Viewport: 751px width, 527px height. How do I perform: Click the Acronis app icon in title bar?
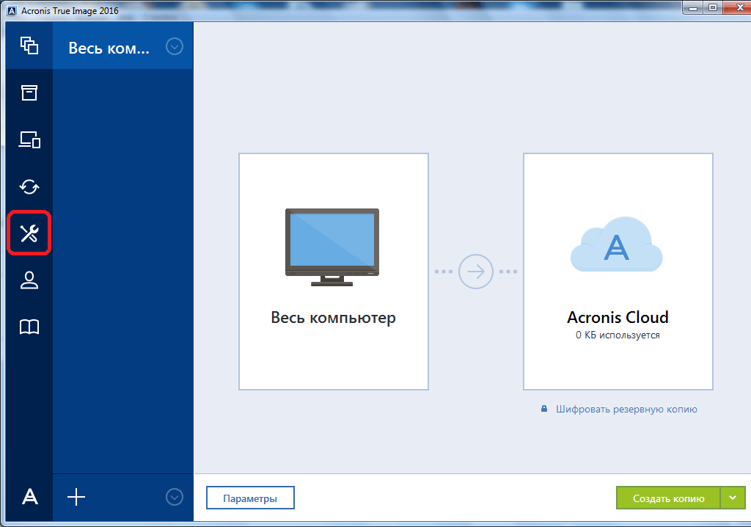point(12,10)
